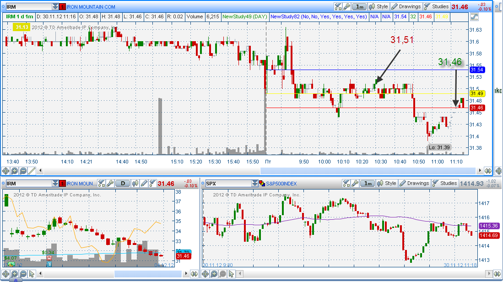This screenshot has width=503, height=282.
Task: Open the symbol dropdown in the lower-left daily chart
Action: [x=55, y=184]
